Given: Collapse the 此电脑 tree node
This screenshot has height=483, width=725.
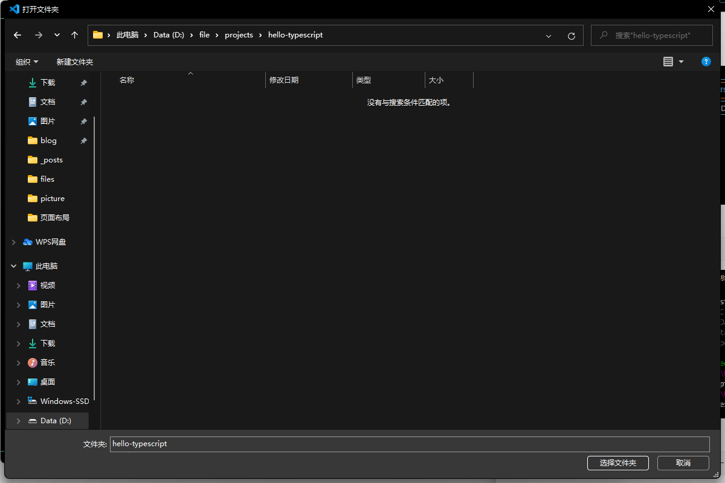Looking at the screenshot, I should (x=13, y=266).
